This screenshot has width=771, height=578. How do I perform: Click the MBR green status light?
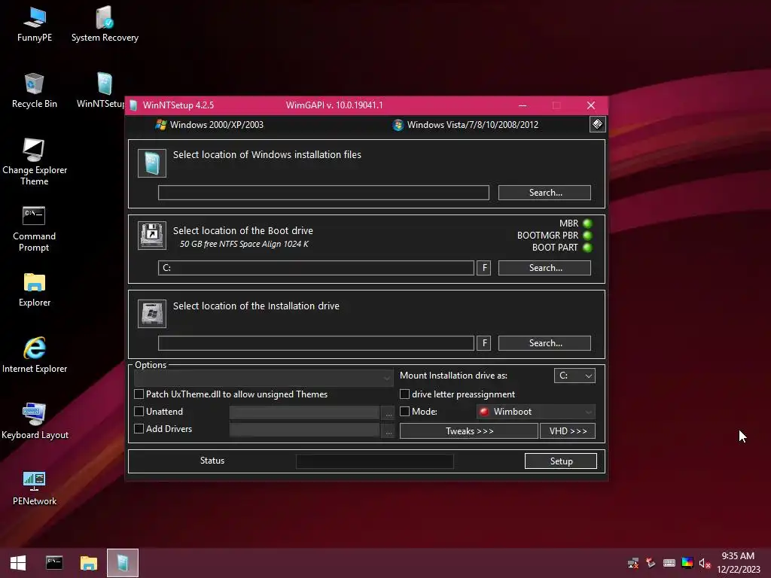pyautogui.click(x=587, y=224)
